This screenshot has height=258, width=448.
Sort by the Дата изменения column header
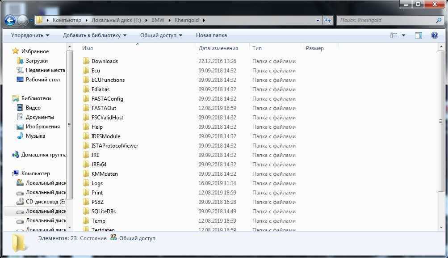218,48
